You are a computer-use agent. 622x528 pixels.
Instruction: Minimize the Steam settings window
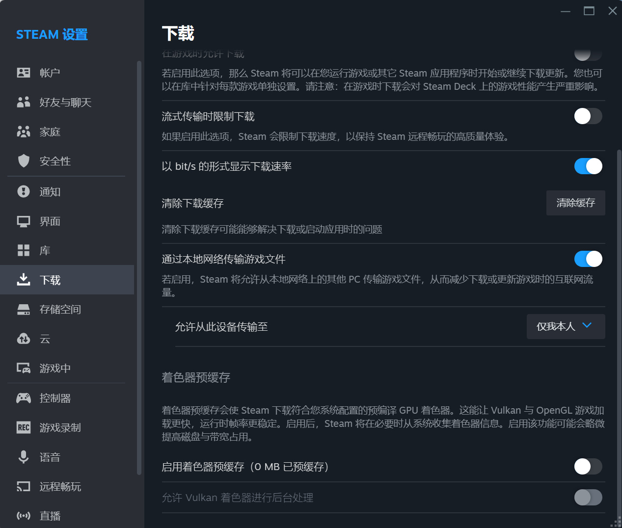tap(566, 11)
